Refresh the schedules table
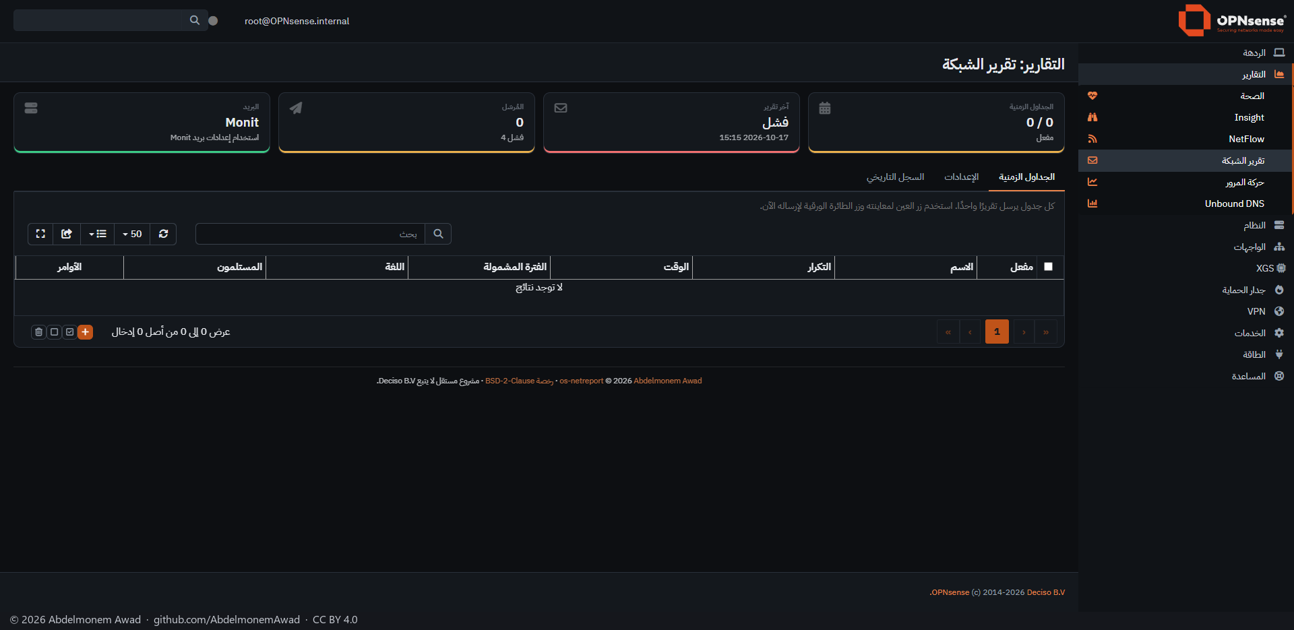 pyautogui.click(x=163, y=234)
